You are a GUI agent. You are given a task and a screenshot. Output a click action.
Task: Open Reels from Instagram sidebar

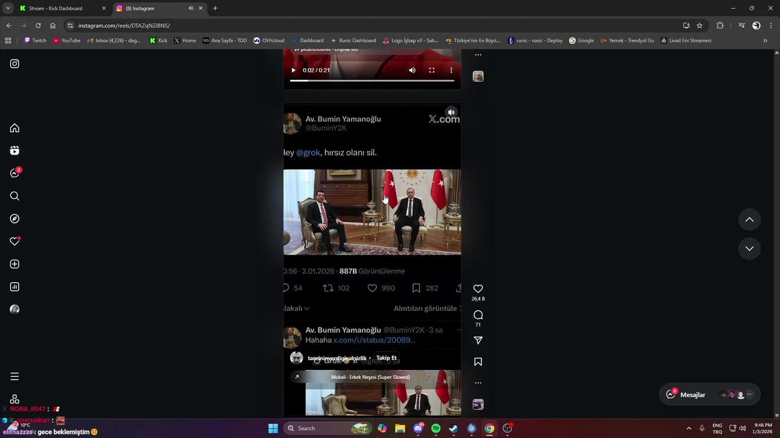click(15, 150)
